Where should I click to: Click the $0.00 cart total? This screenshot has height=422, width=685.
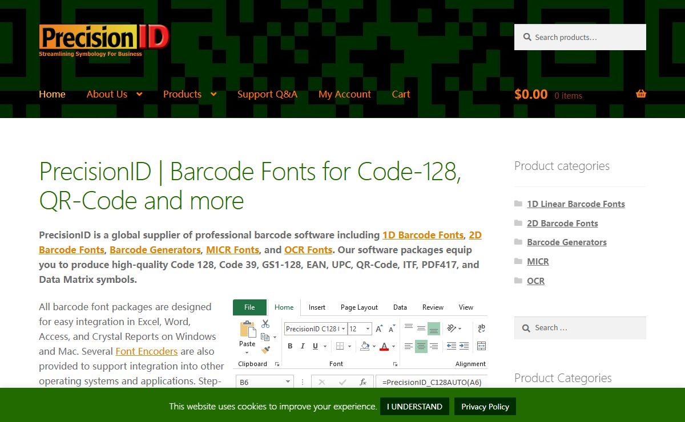[531, 94]
